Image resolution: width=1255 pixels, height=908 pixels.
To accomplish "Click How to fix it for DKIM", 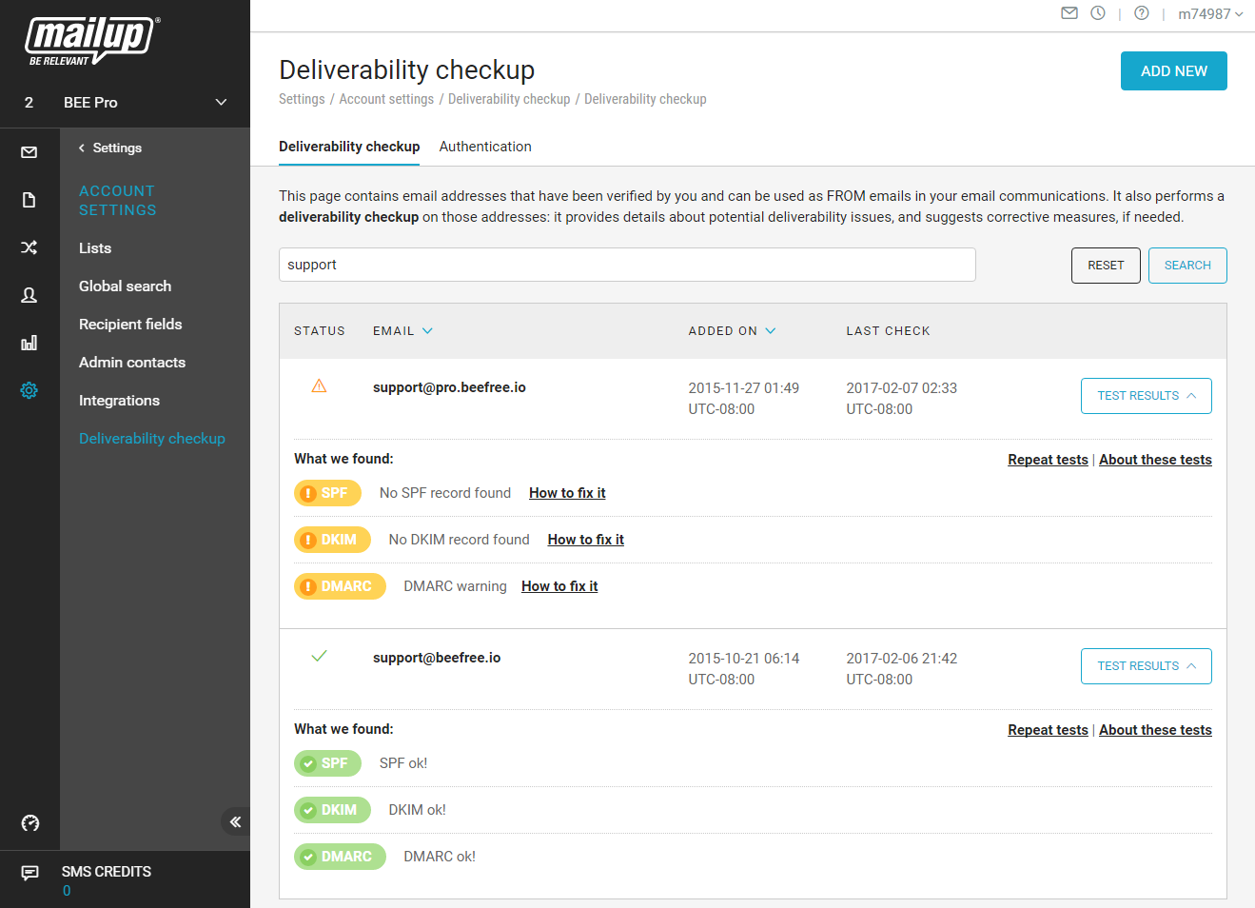I will point(585,540).
